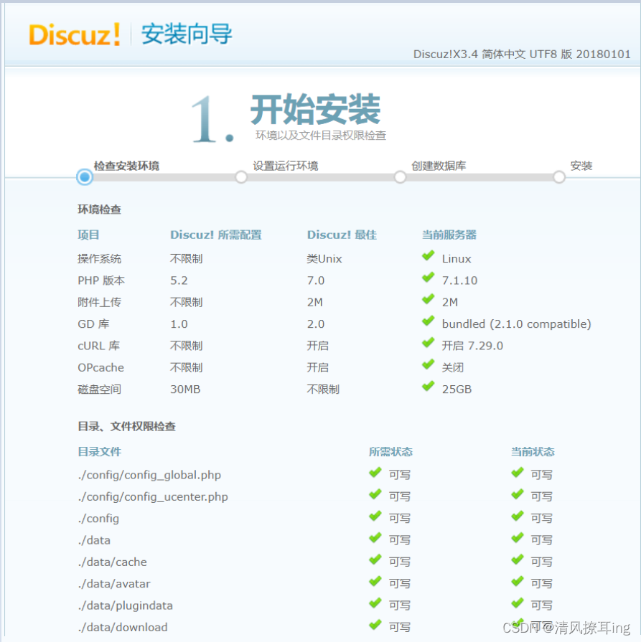Click the OPcache row label
The width and height of the screenshot is (641, 642).
[x=100, y=368]
